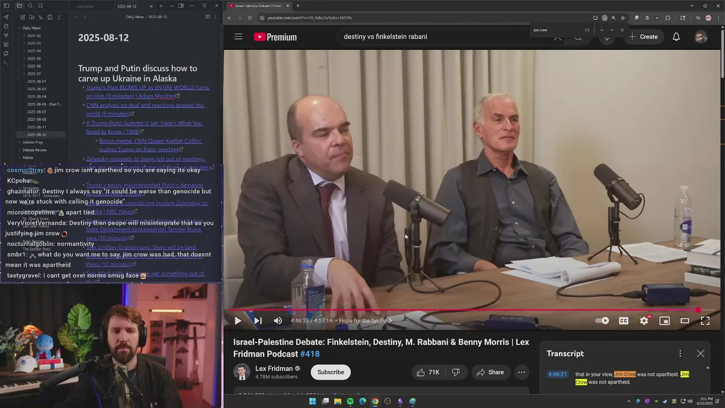Open Chrome three-dot menu
Screen dimensions: 725x408
click(x=718, y=18)
